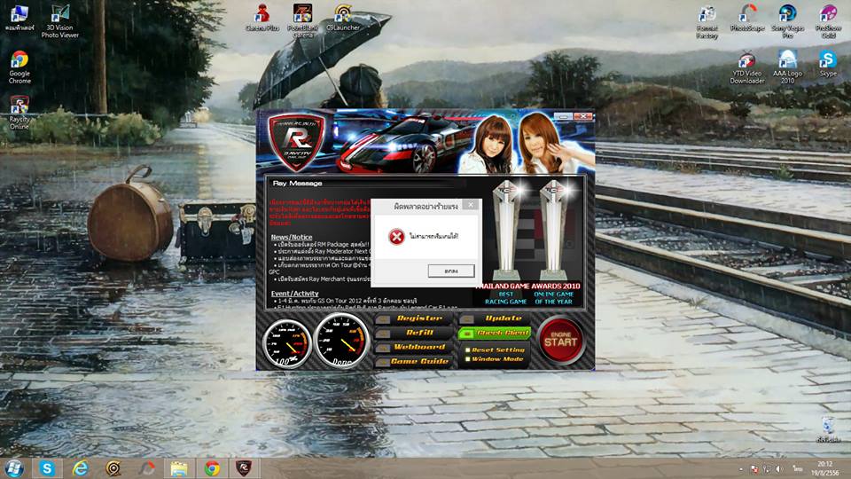Open Format Factory desktop icon
851x479 pixels.
707,21
